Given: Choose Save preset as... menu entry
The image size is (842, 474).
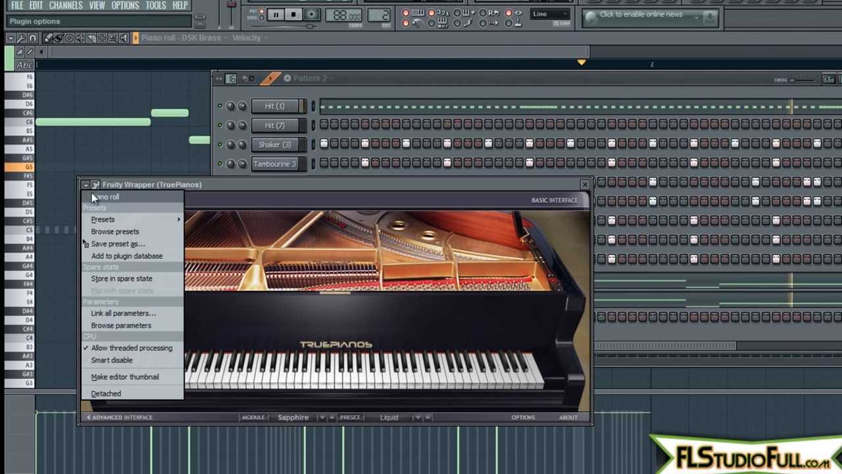Looking at the screenshot, I should [x=118, y=244].
